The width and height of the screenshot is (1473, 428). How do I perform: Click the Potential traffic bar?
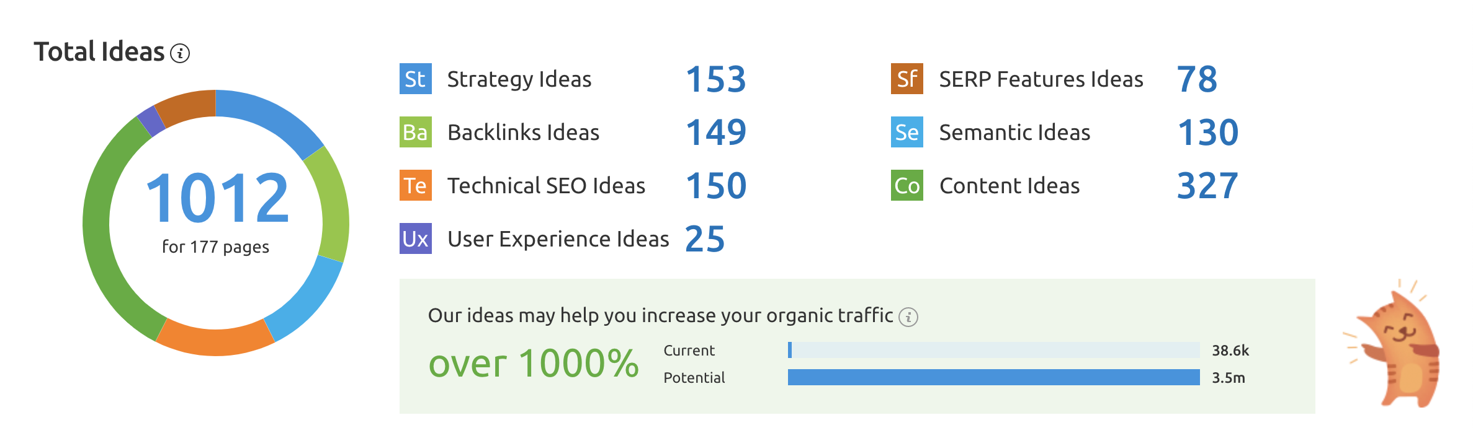coord(993,377)
